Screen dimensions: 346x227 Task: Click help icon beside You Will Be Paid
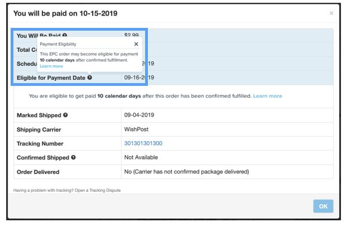(65, 36)
